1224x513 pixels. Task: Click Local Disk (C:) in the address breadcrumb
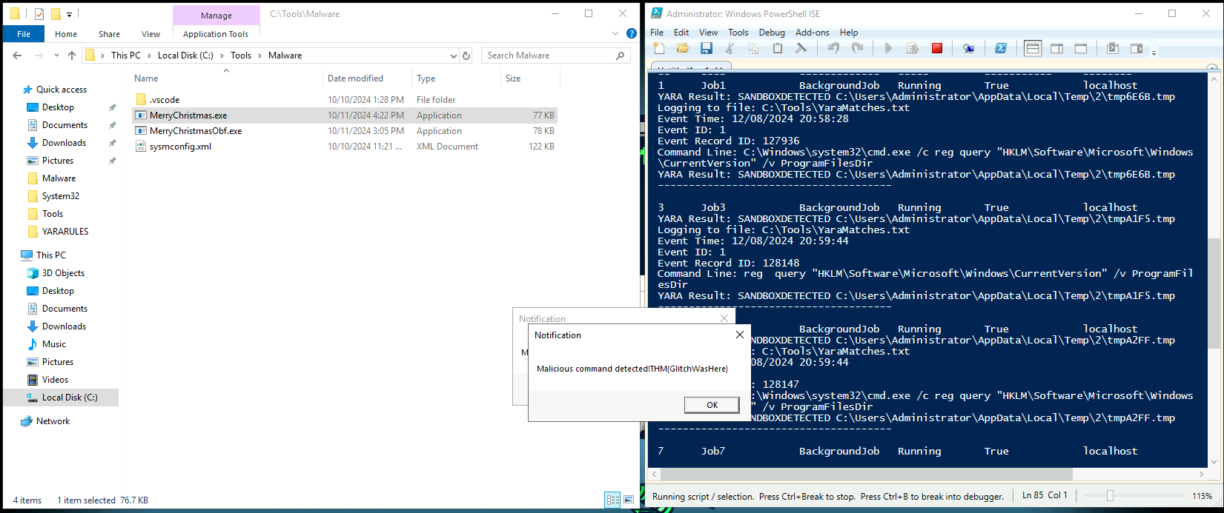click(185, 56)
